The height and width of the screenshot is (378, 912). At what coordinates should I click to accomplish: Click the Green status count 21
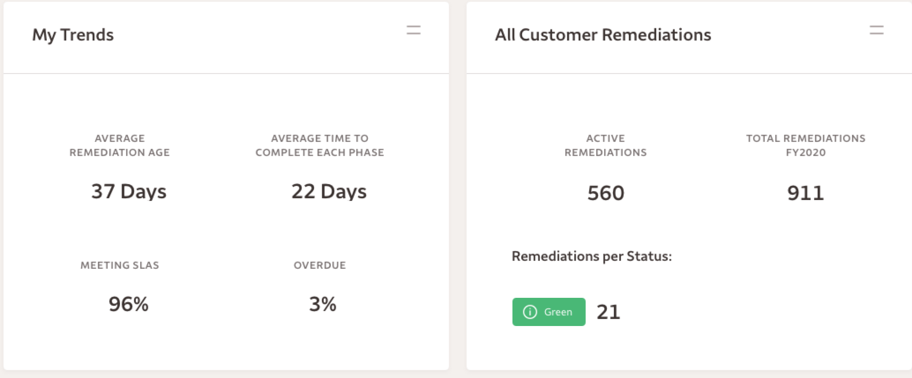click(x=608, y=312)
